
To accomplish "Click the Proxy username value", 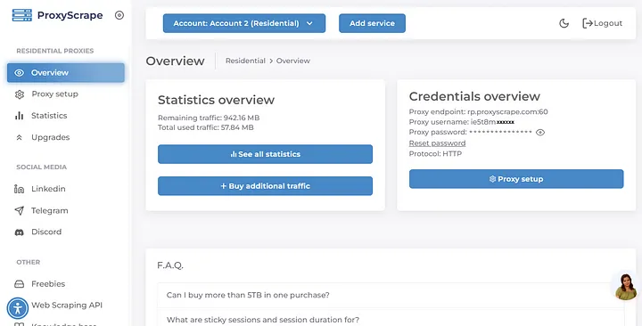I will 492,122.
